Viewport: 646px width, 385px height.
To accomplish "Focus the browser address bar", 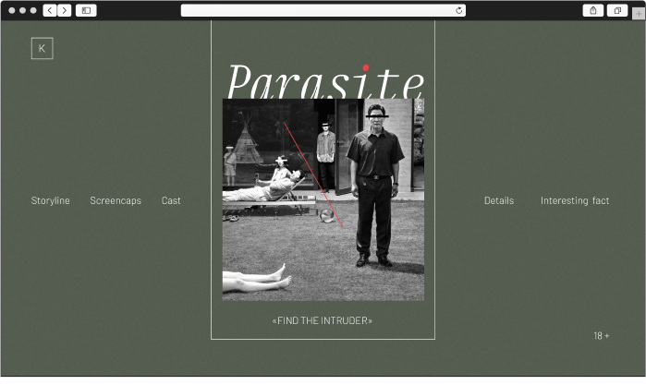I will pos(323,11).
